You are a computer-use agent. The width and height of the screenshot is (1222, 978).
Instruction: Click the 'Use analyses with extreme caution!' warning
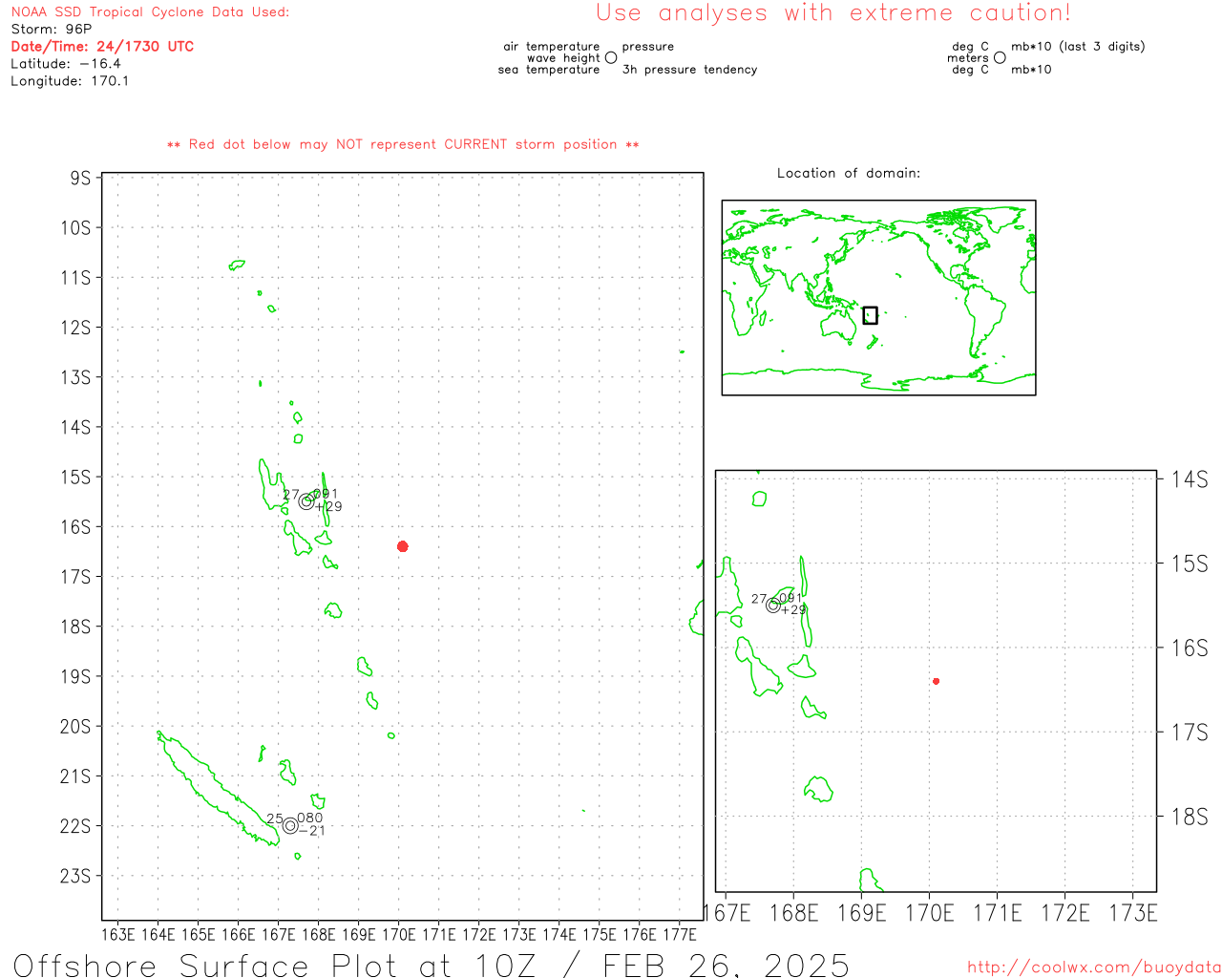(833, 13)
